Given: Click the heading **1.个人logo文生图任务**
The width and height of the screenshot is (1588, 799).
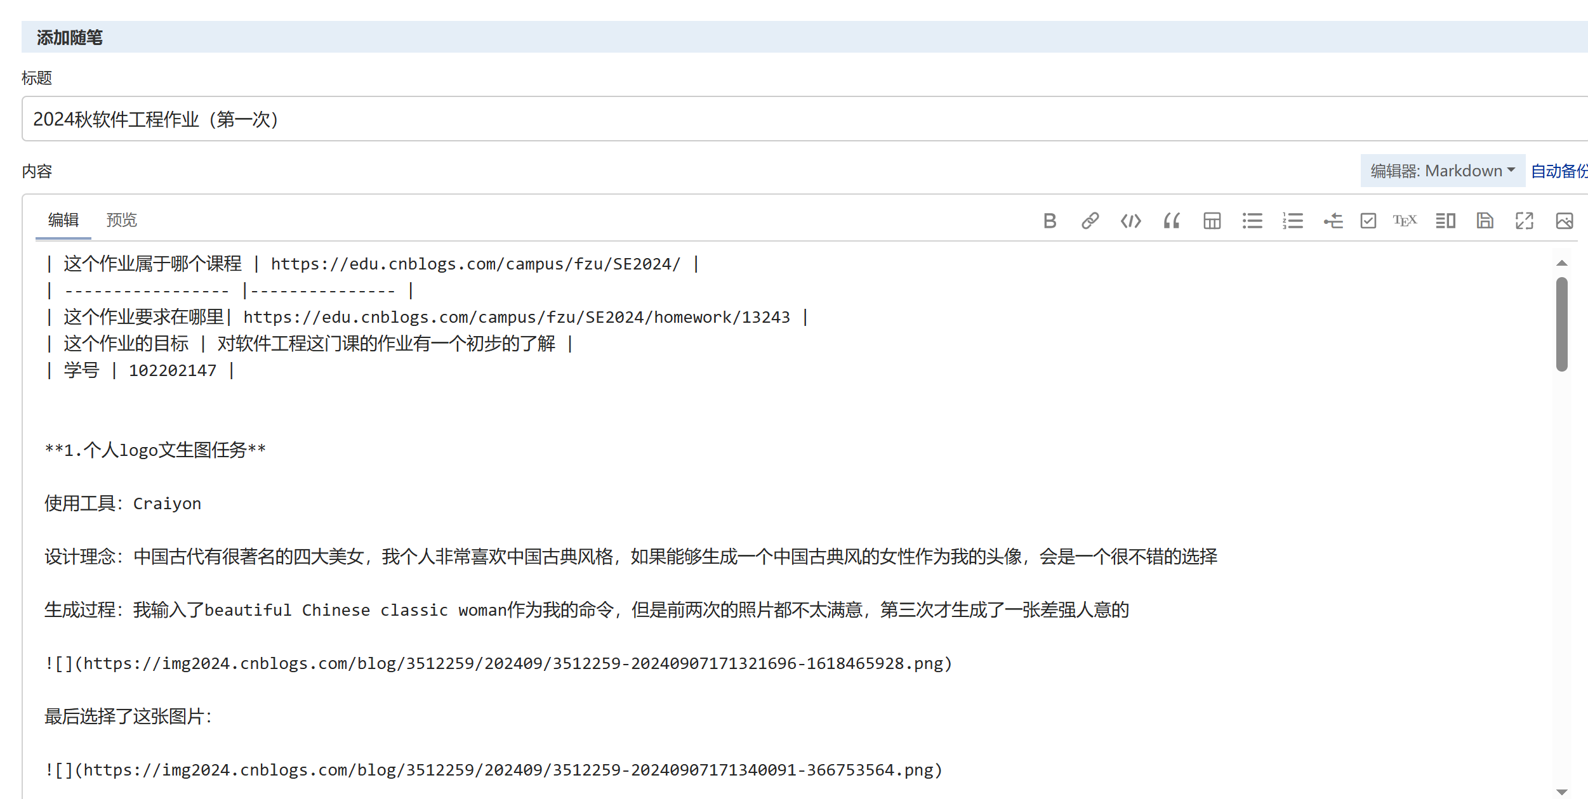Looking at the screenshot, I should click(155, 450).
